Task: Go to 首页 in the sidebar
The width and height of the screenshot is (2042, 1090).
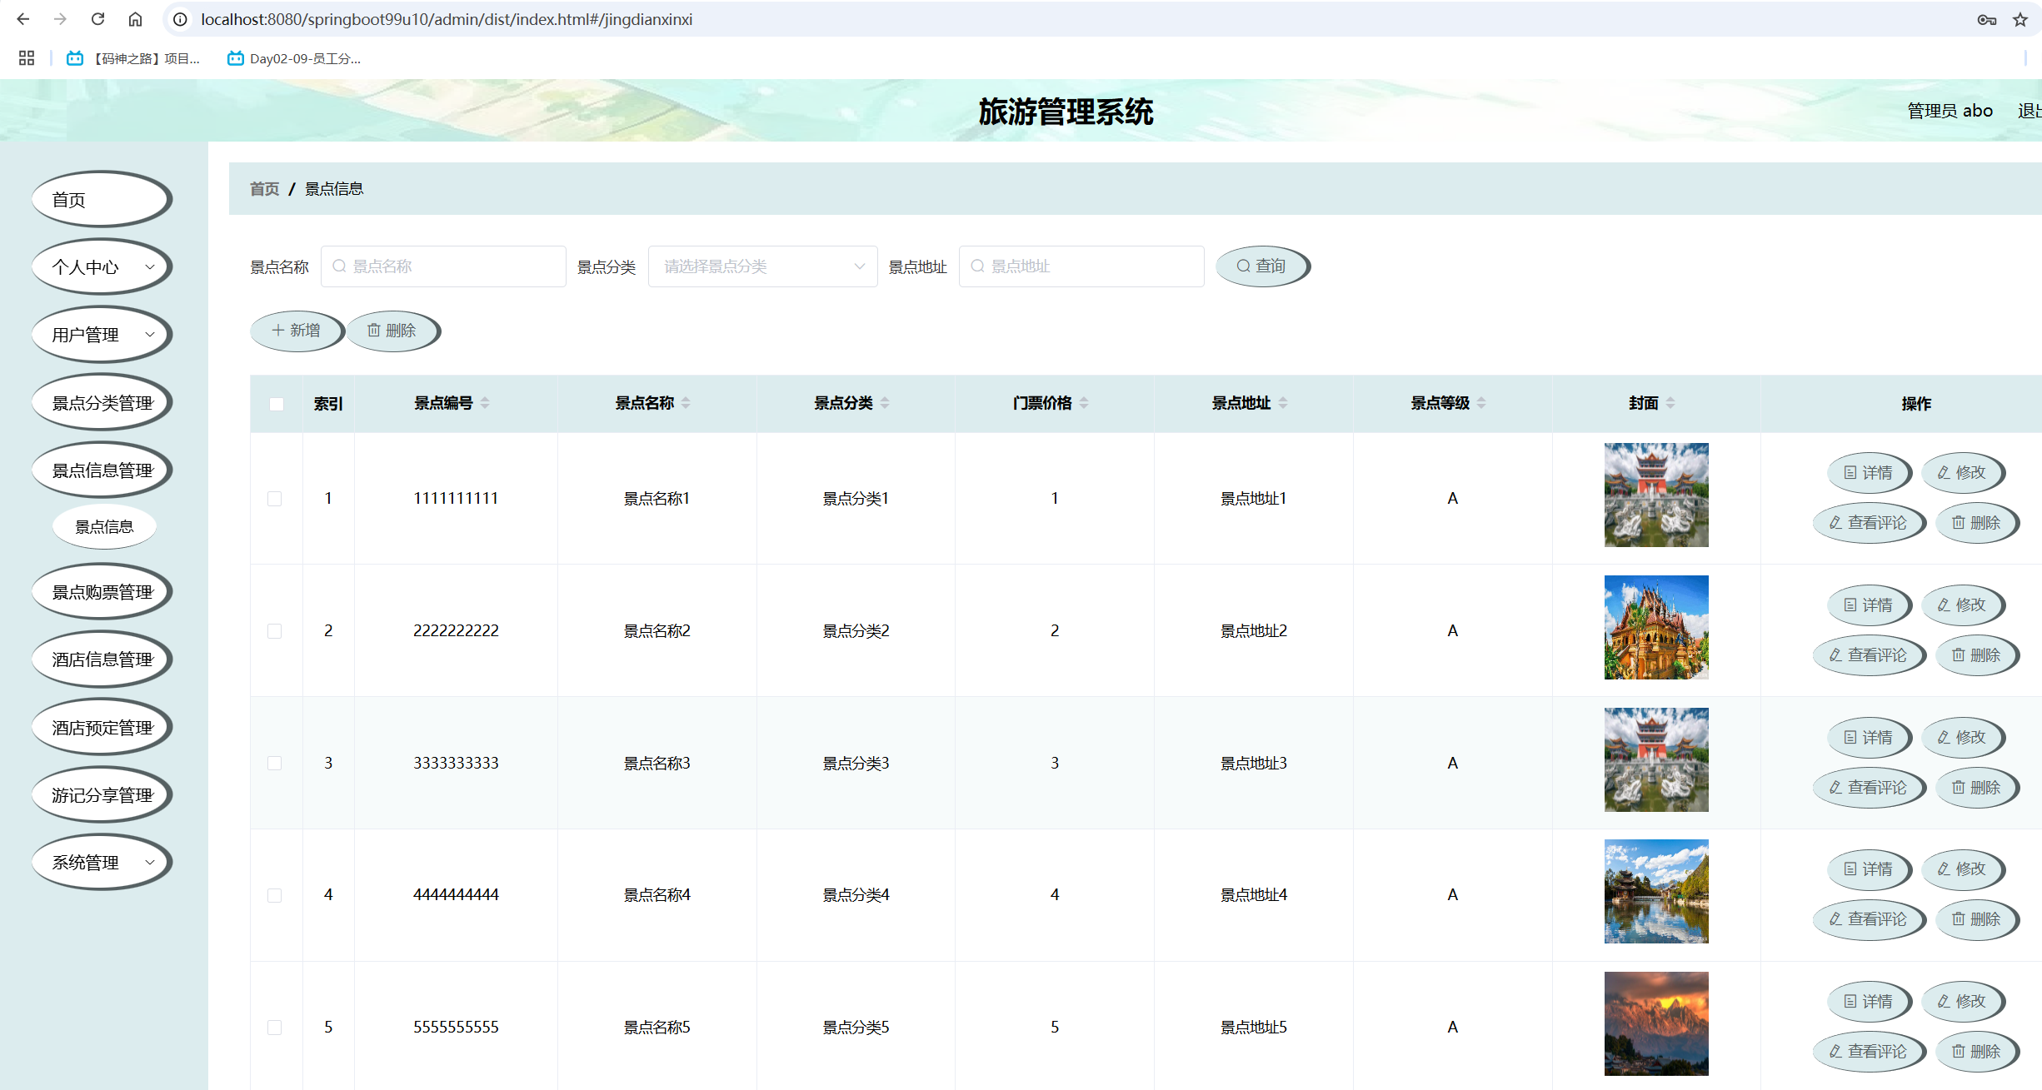Action: pos(102,200)
